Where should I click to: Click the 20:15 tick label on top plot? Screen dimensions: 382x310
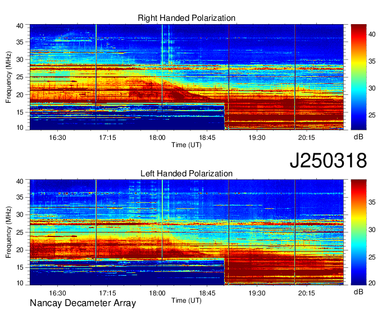point(307,138)
